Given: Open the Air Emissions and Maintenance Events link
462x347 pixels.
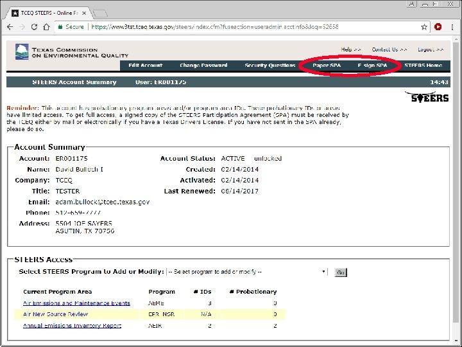Looking at the screenshot, I should [76, 303].
